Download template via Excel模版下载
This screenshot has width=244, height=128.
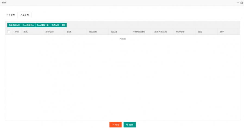43,25
